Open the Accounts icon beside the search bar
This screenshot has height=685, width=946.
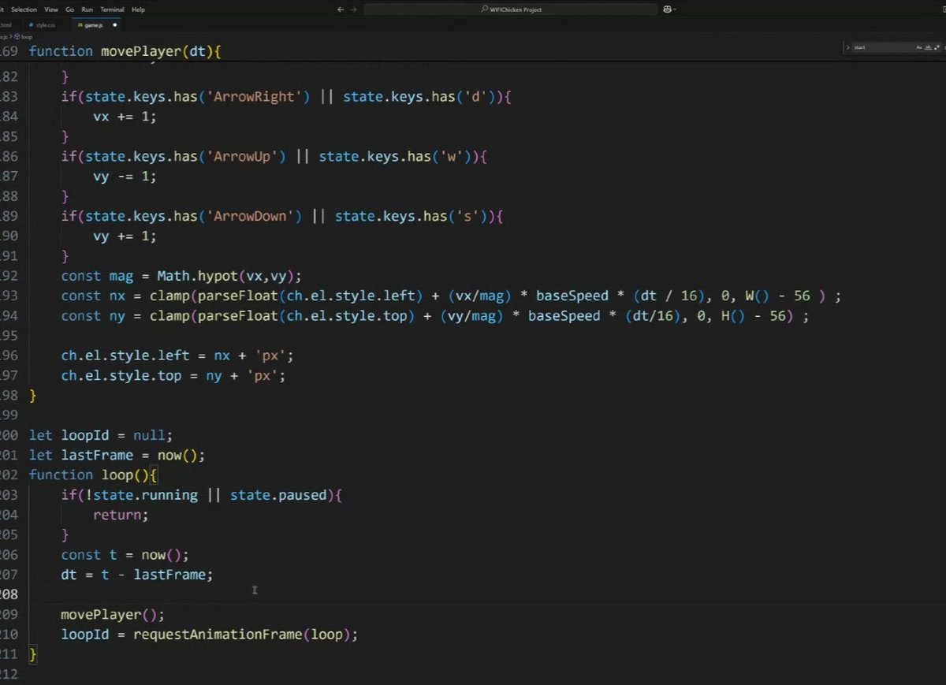click(x=667, y=9)
